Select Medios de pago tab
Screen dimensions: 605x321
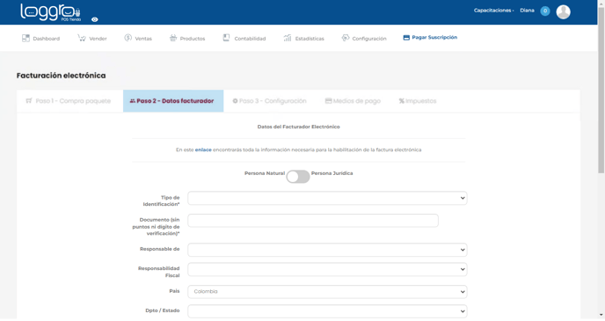pos(353,101)
